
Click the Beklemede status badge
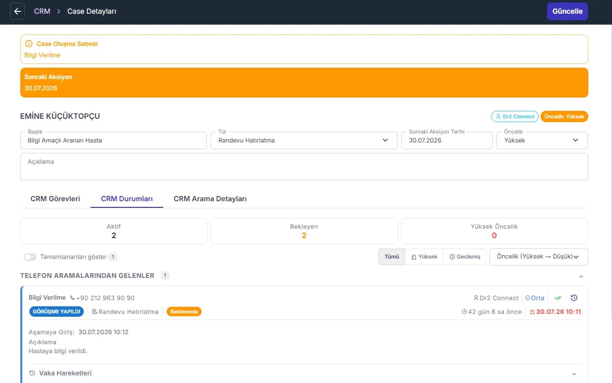(x=184, y=312)
